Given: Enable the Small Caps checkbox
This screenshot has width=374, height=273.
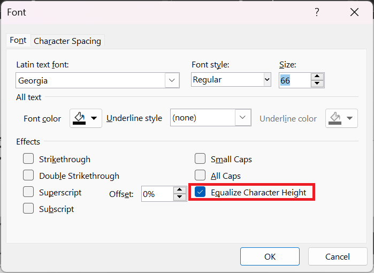Looking at the screenshot, I should pyautogui.click(x=200, y=158).
